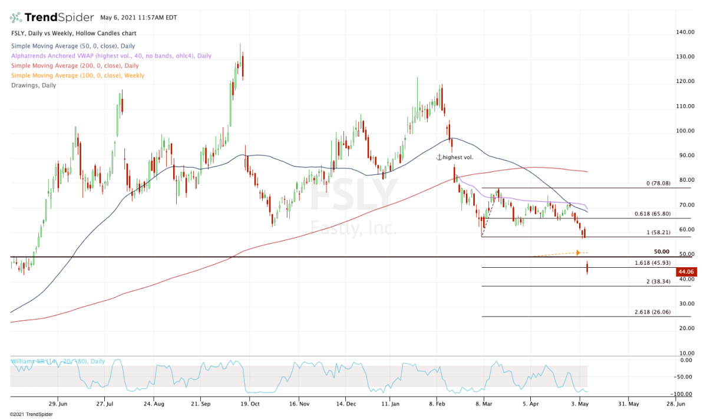Image resolution: width=707 pixels, height=419 pixels.
Task: Click the '27. Jul' date axis label
Action: (105, 404)
